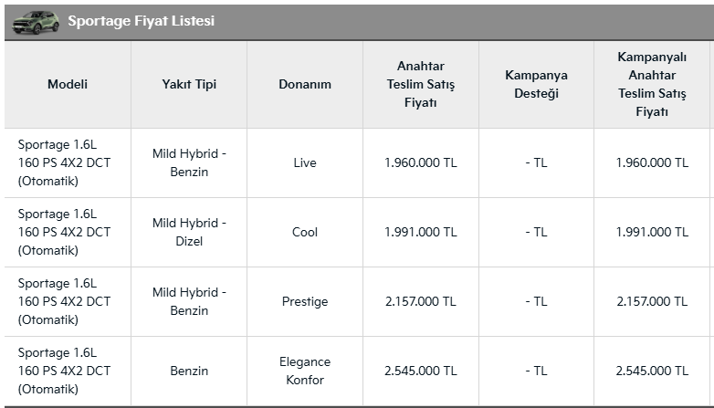Click the 1.991.000 TL sale price

(420, 232)
